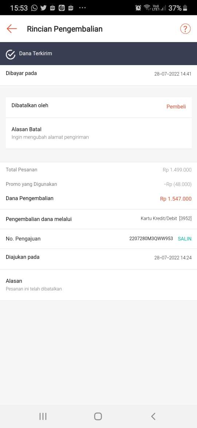
Task: Open recent apps with navigation bar button
Action: [x=43, y=416]
